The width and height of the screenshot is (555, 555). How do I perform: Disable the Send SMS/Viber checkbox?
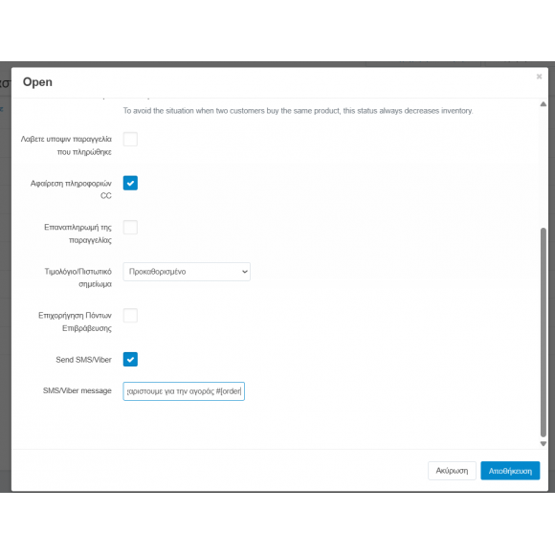130,359
